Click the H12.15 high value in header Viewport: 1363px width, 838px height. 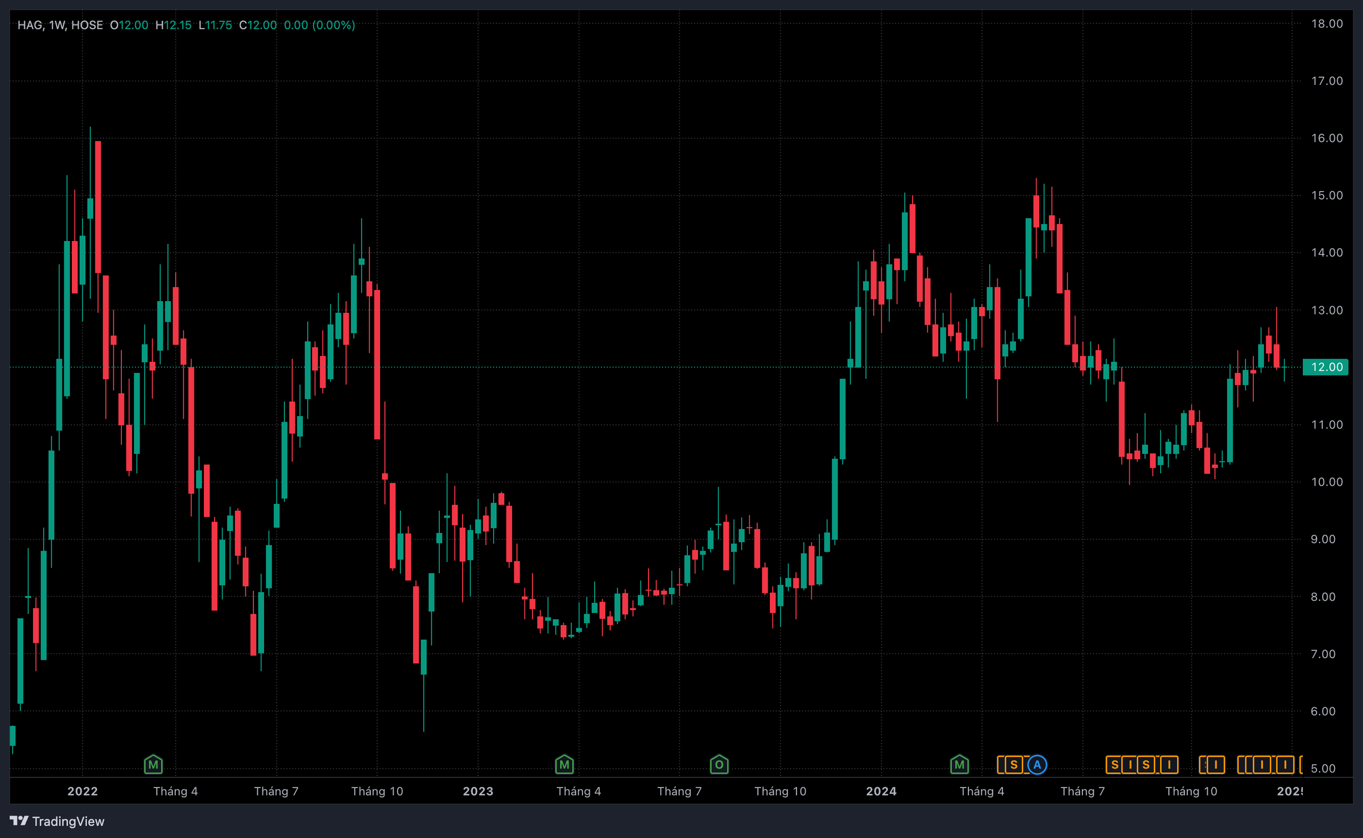coord(174,25)
